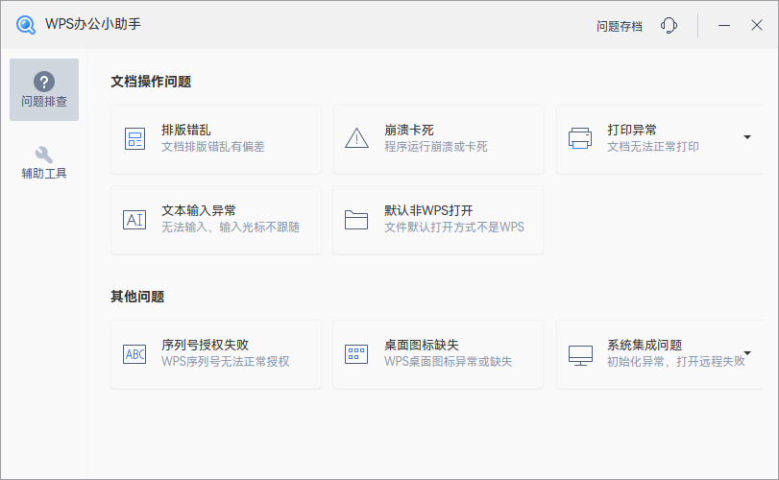Screen dimensions: 779x480
Task: Click the text WPS序列号无法正常授权
Action: coord(225,361)
